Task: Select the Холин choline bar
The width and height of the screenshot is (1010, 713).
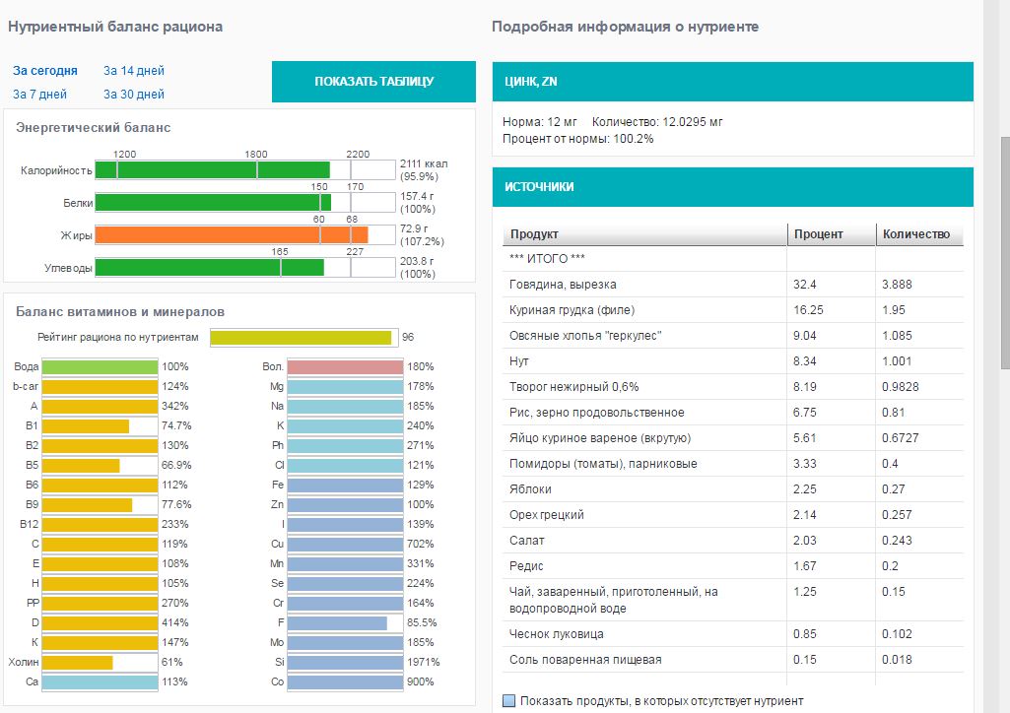Action: click(79, 662)
